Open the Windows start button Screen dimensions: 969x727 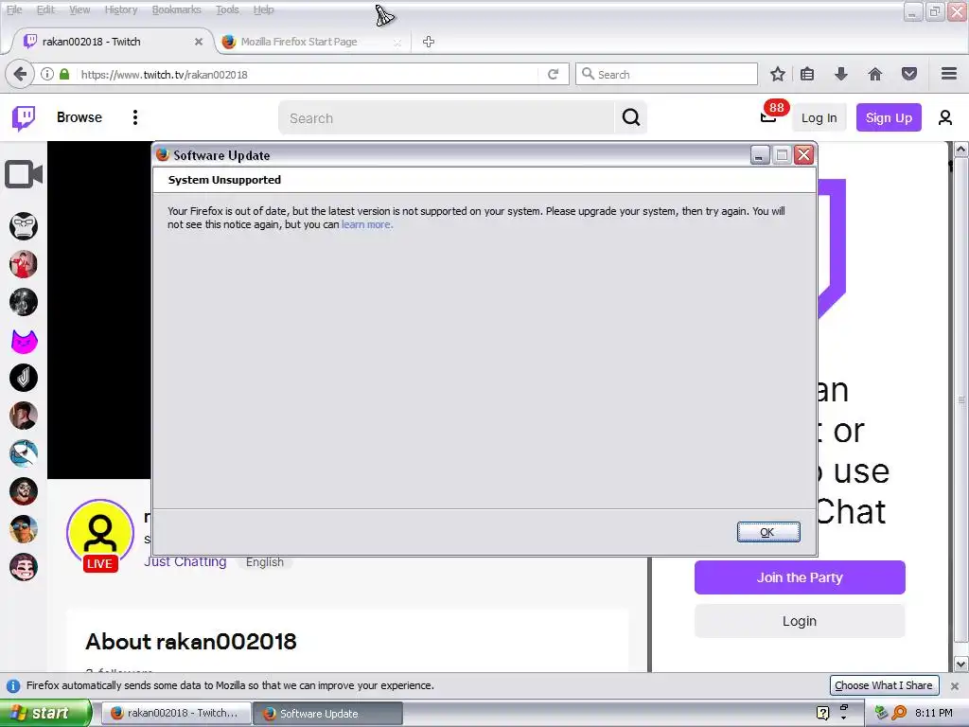click(44, 713)
